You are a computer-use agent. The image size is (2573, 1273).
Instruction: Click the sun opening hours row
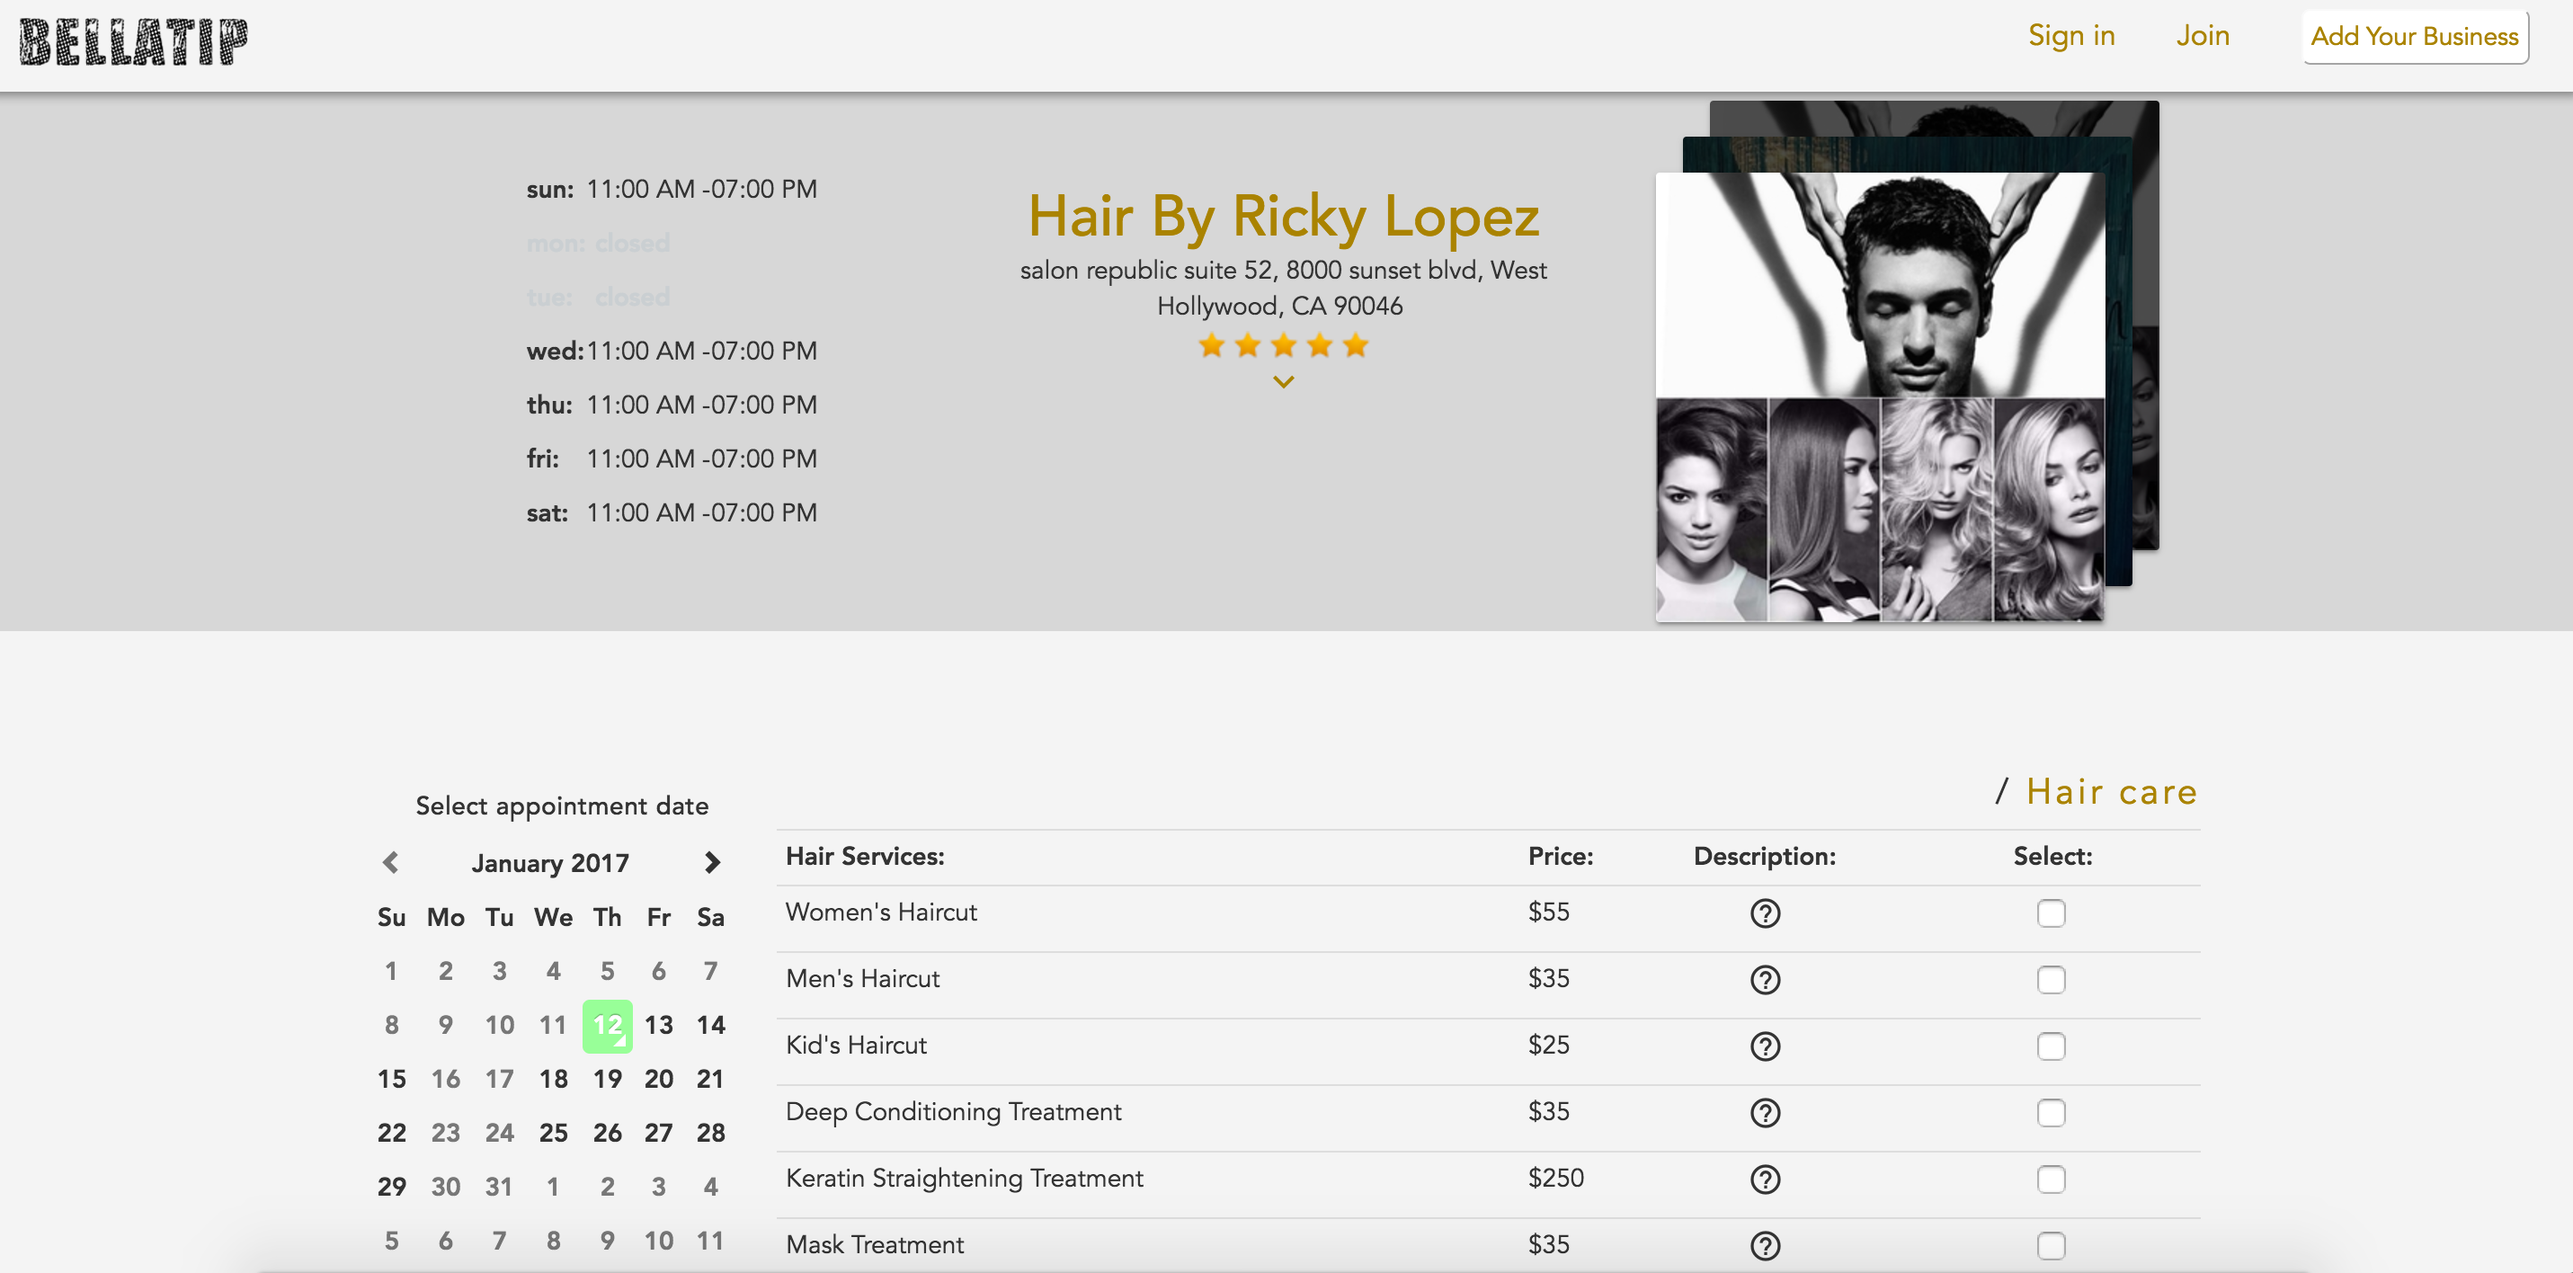[672, 189]
